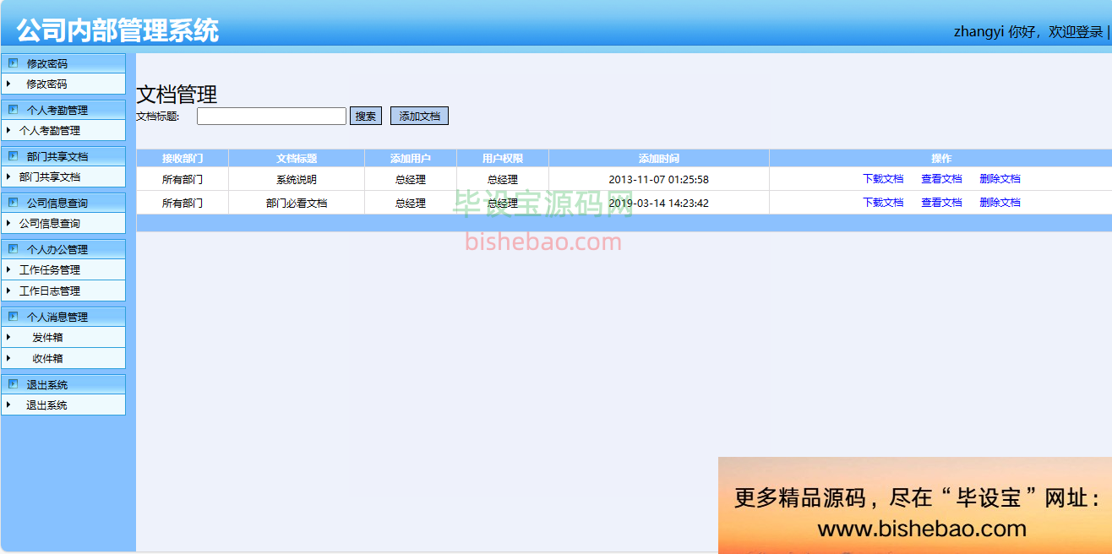This screenshot has width=1112, height=554.
Task: Go to 公司信息查询 submenu link
Action: [x=50, y=224]
